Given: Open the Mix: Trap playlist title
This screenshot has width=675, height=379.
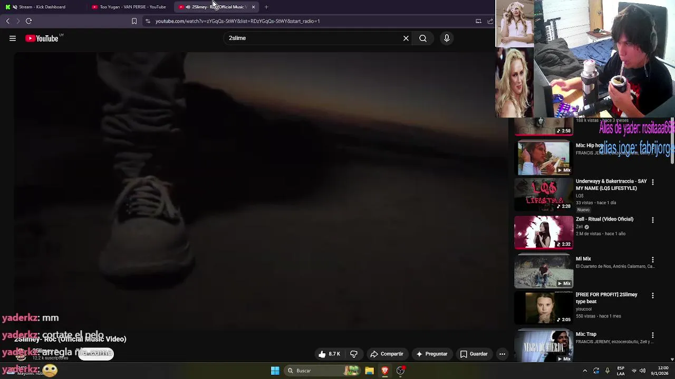Looking at the screenshot, I should tap(586, 334).
